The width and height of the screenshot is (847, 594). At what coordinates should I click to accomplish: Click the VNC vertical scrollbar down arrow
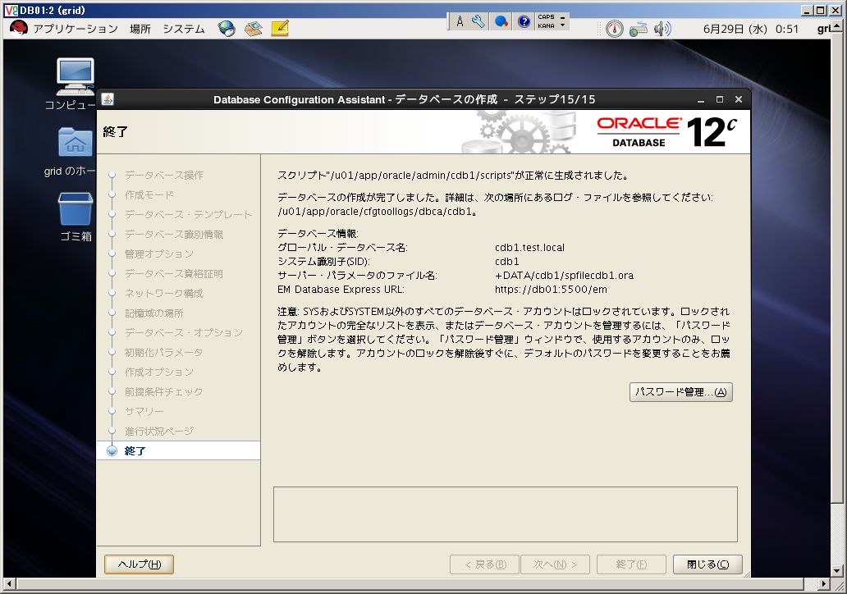click(836, 570)
